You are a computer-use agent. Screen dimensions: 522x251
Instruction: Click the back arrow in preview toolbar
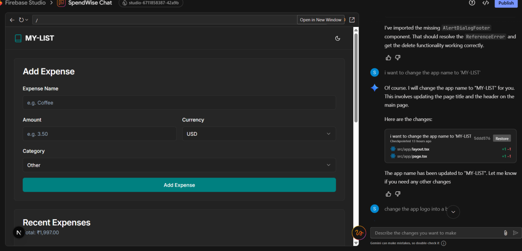point(12,20)
